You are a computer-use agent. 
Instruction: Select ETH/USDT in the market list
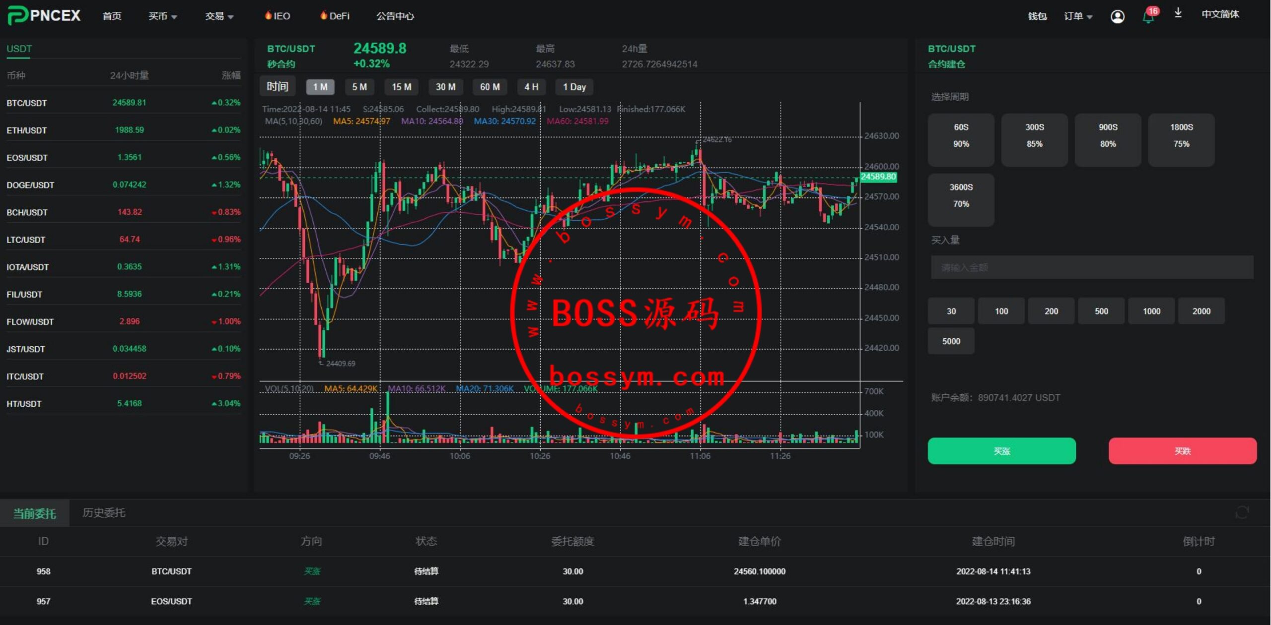[123, 130]
